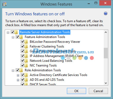113x99 pixels.
Task: Click folder icon beside BitLocker Password Recovery Viewer
Action: point(26,42)
